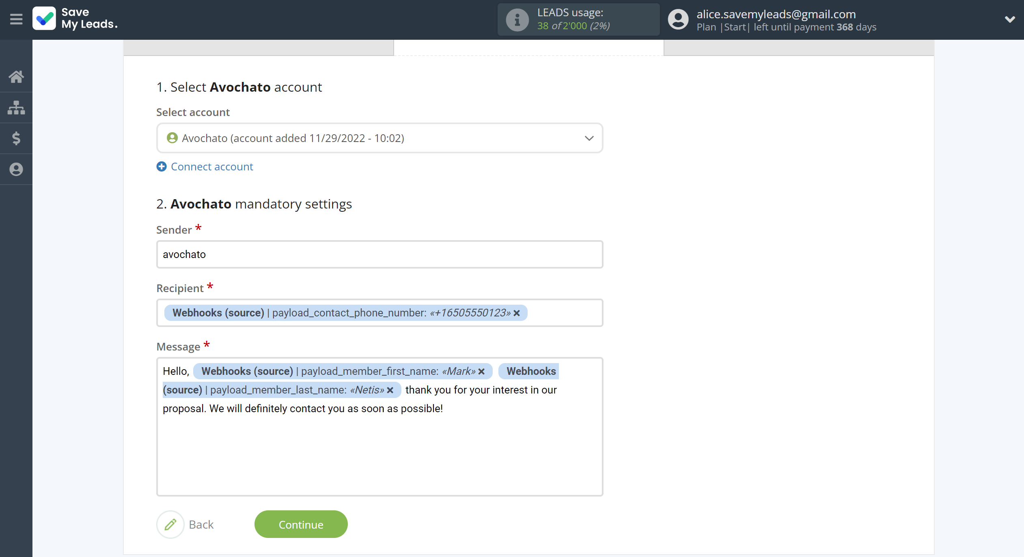Click the Save My Leads logo
Viewport: 1024px width, 557px height.
pos(44,19)
